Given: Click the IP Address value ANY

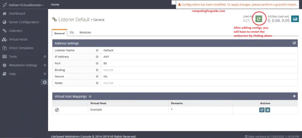Looking at the screenshot, I should [106, 57].
